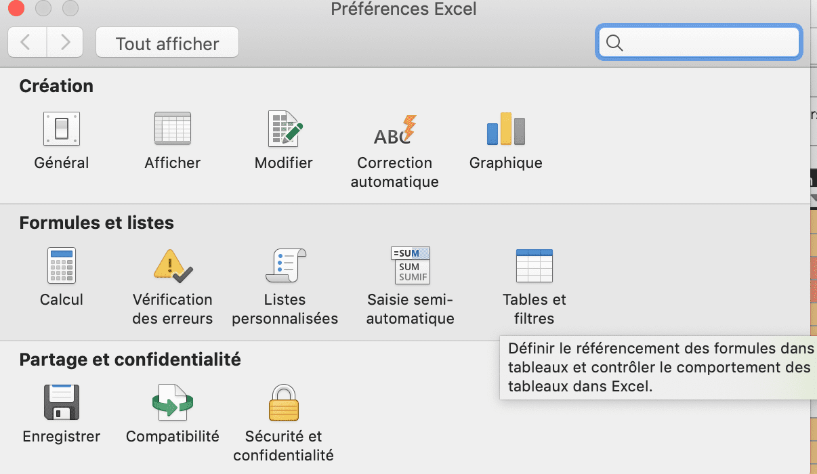The width and height of the screenshot is (817, 474).
Task: Click the magnifying glass search icon
Action: (614, 43)
